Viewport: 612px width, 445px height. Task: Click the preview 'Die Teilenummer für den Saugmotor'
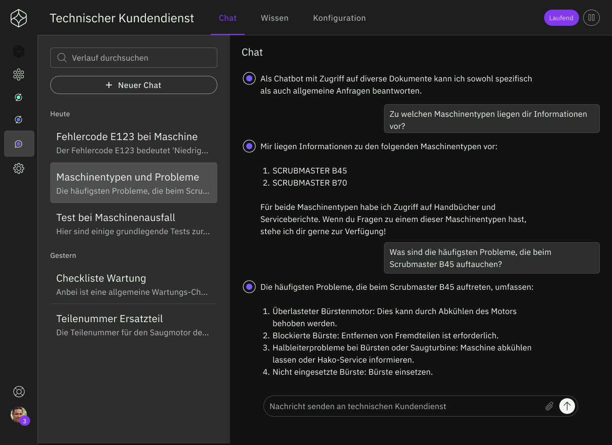[x=132, y=332]
